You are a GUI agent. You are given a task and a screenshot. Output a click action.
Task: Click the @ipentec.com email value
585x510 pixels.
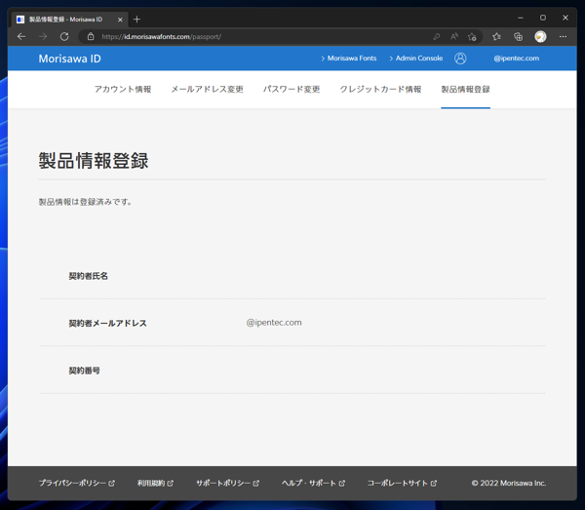(274, 323)
